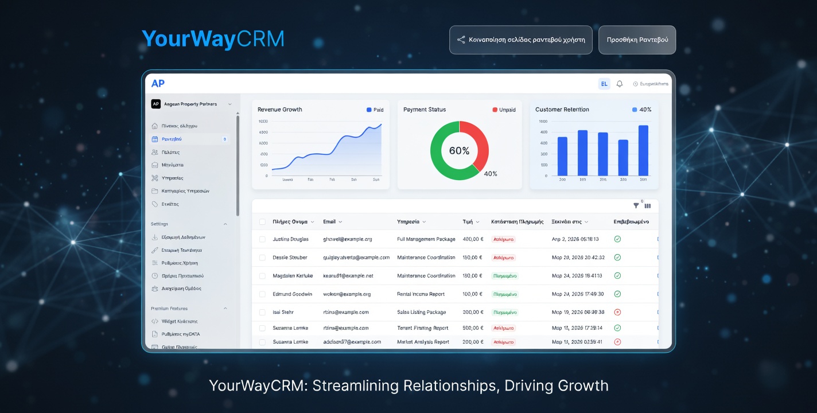This screenshot has width=817, height=413.
Task: Toggle the select-all checkbox in table header
Action: tap(262, 221)
